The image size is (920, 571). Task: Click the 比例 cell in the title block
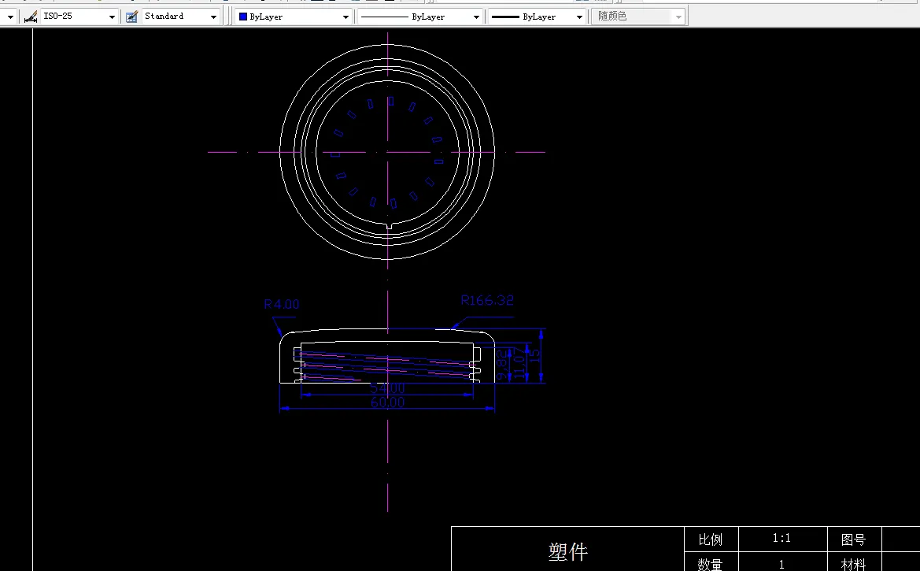click(x=711, y=539)
